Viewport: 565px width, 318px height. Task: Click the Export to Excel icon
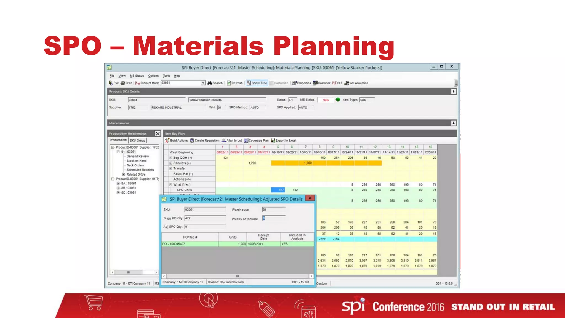(273, 141)
